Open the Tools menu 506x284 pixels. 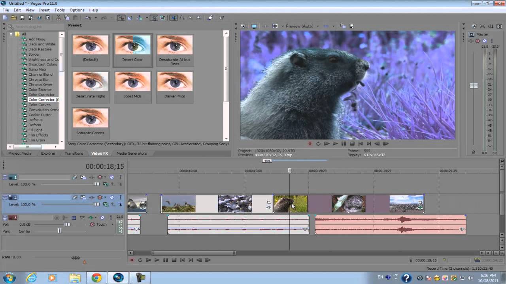[x=60, y=10]
